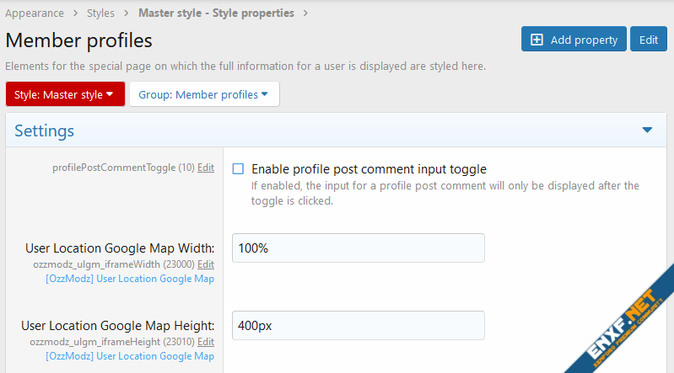Viewport: 674px width, 373px height.
Task: Click the plus icon on Add property
Action: [537, 40]
